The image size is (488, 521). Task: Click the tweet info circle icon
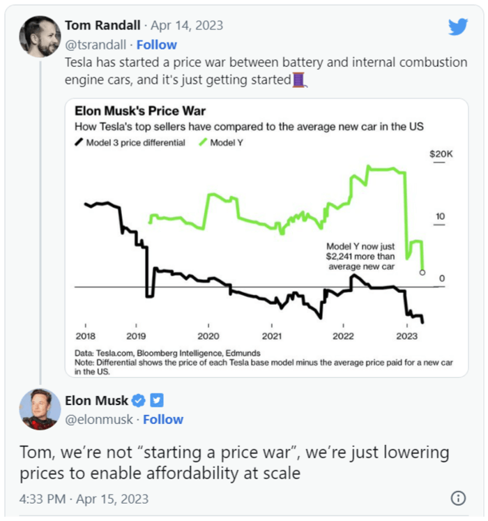point(458,498)
